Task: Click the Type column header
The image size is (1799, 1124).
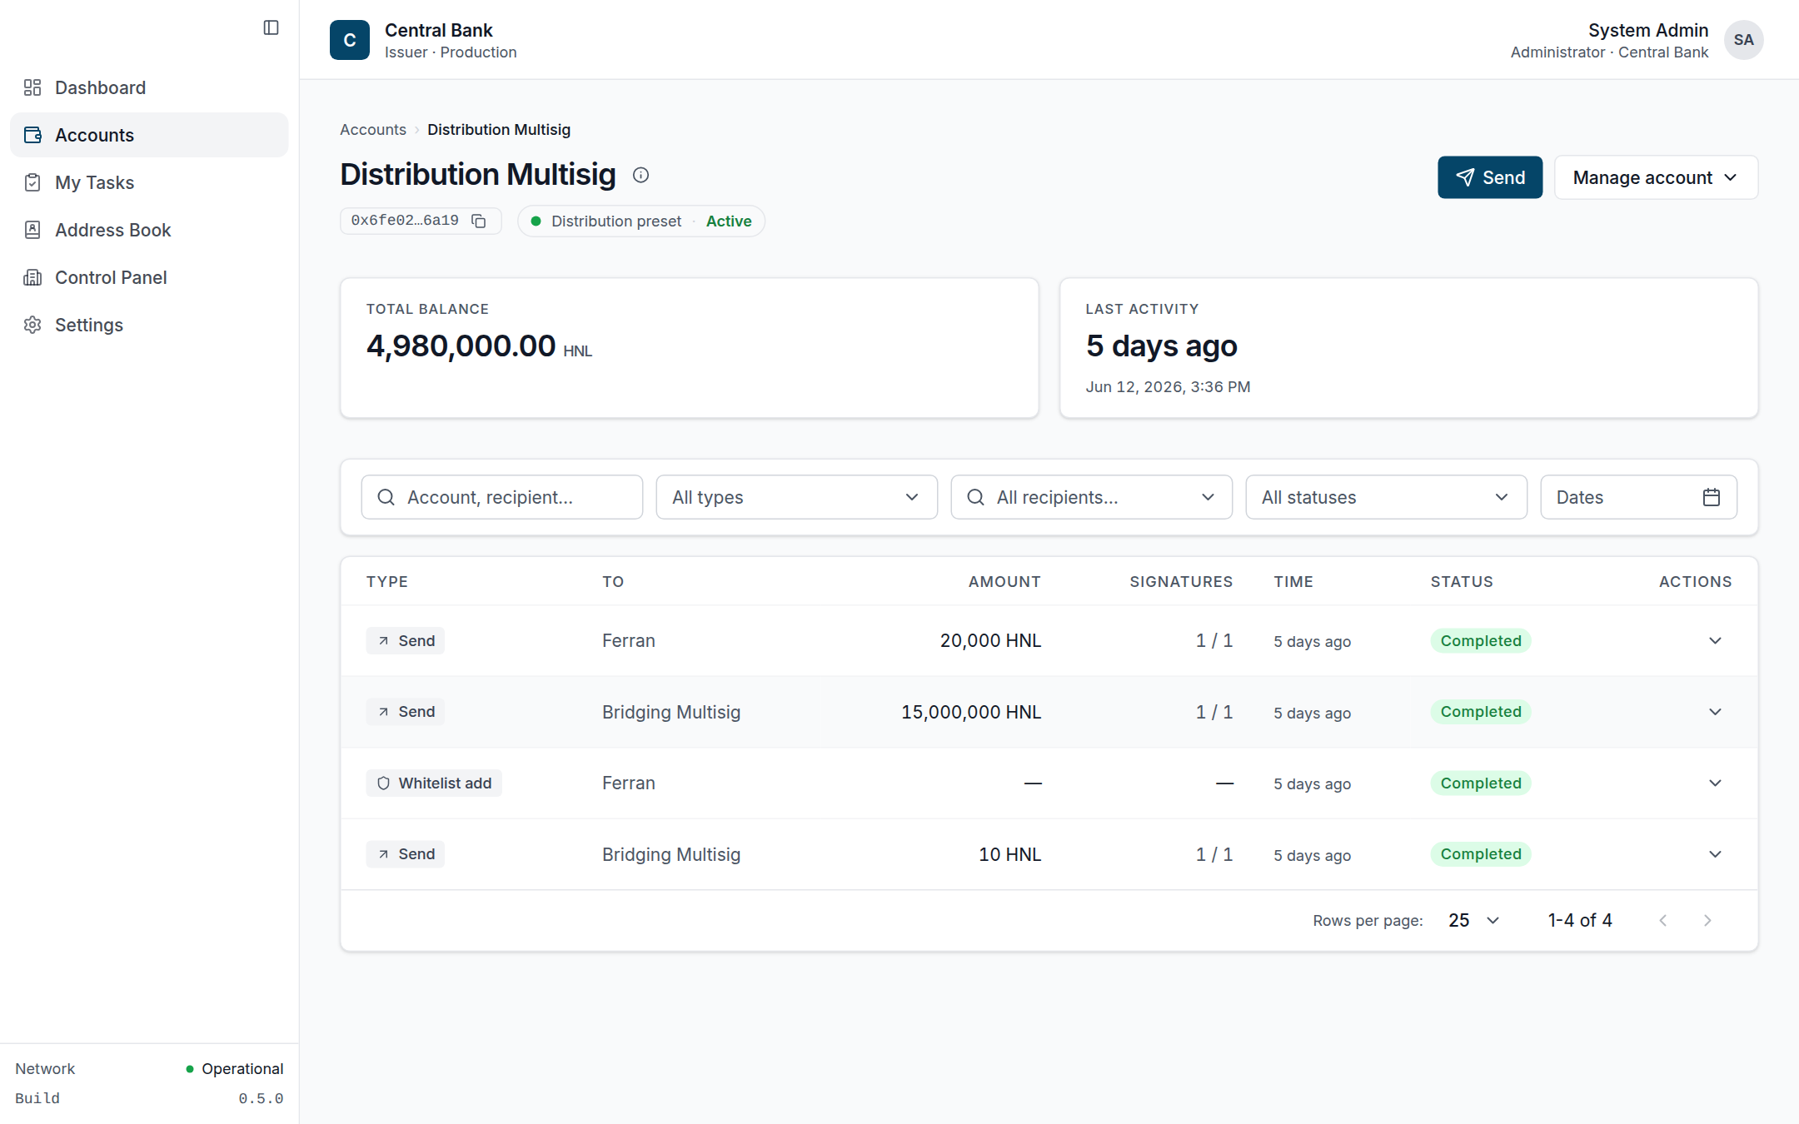Action: pyautogui.click(x=387, y=581)
